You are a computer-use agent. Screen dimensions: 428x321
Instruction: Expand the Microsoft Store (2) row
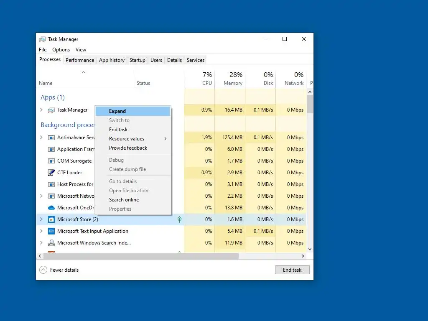pos(41,219)
